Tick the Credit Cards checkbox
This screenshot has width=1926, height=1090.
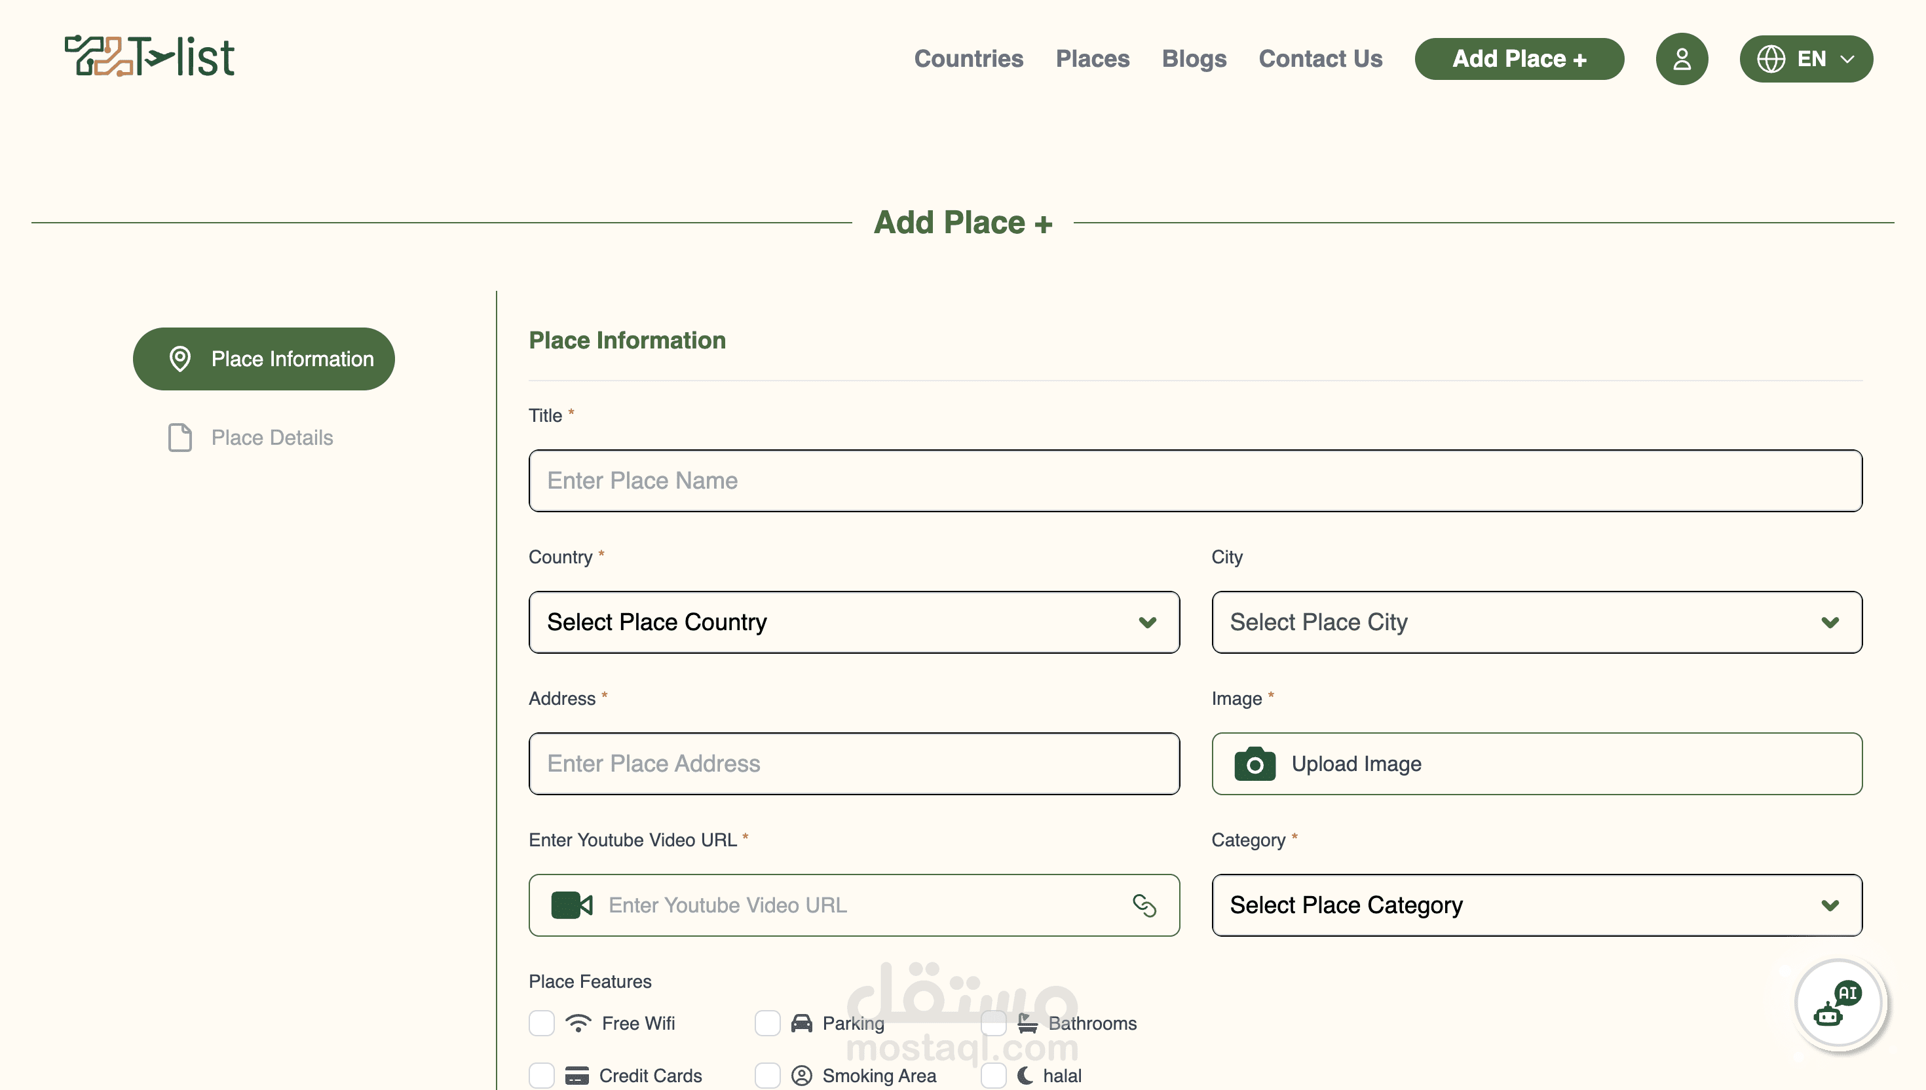[x=541, y=1075]
